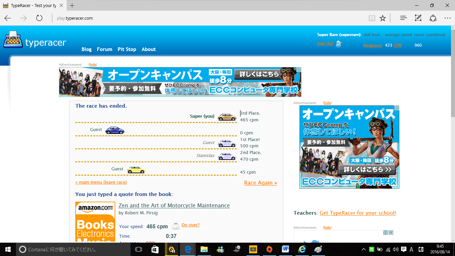Screen dimensions: 455x256
Task: Open the Edge more actions menu
Action: point(447,18)
